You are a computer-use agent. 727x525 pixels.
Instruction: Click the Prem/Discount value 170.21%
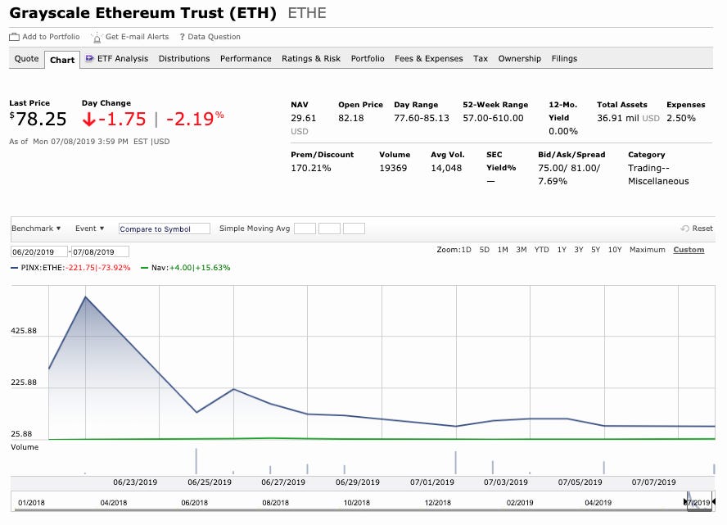click(x=310, y=168)
